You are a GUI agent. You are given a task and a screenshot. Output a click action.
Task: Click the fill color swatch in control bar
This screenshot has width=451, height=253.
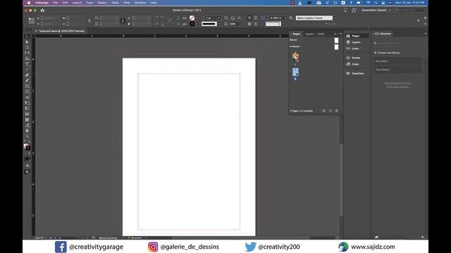point(192,18)
